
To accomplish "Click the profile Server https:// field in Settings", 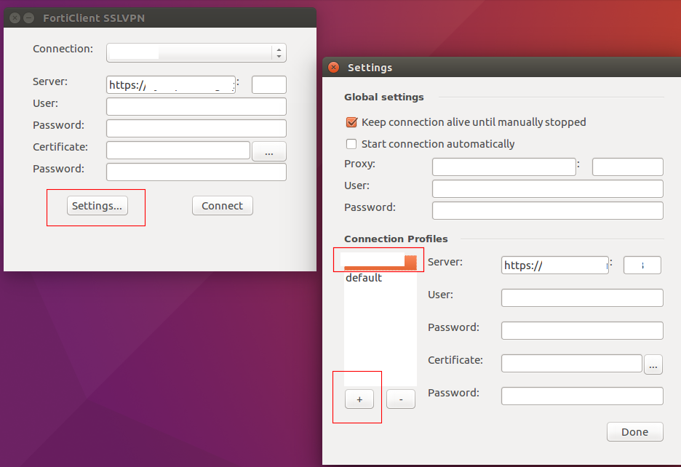I will click(x=555, y=265).
